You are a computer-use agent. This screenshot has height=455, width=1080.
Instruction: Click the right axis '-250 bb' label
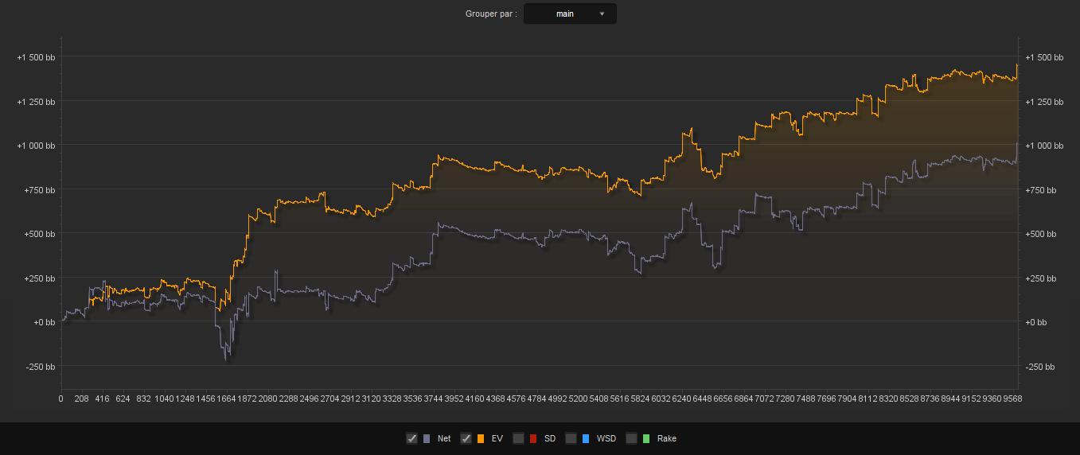pos(1040,367)
